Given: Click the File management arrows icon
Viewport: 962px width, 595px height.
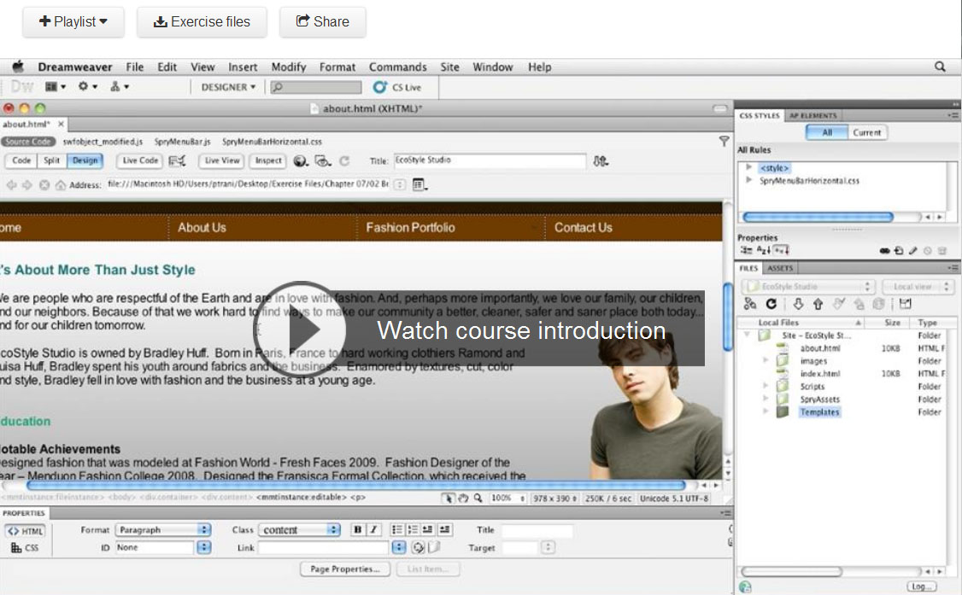Looking at the screenshot, I should point(601,161).
